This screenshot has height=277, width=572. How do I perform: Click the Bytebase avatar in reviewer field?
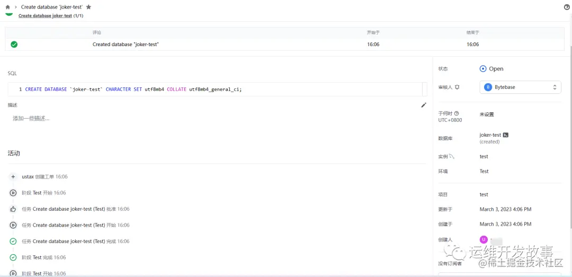tap(488, 87)
